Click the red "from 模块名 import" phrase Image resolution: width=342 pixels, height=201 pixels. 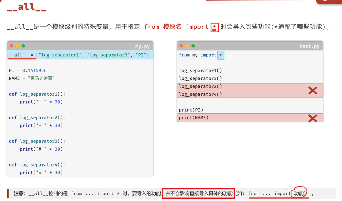pos(176,27)
